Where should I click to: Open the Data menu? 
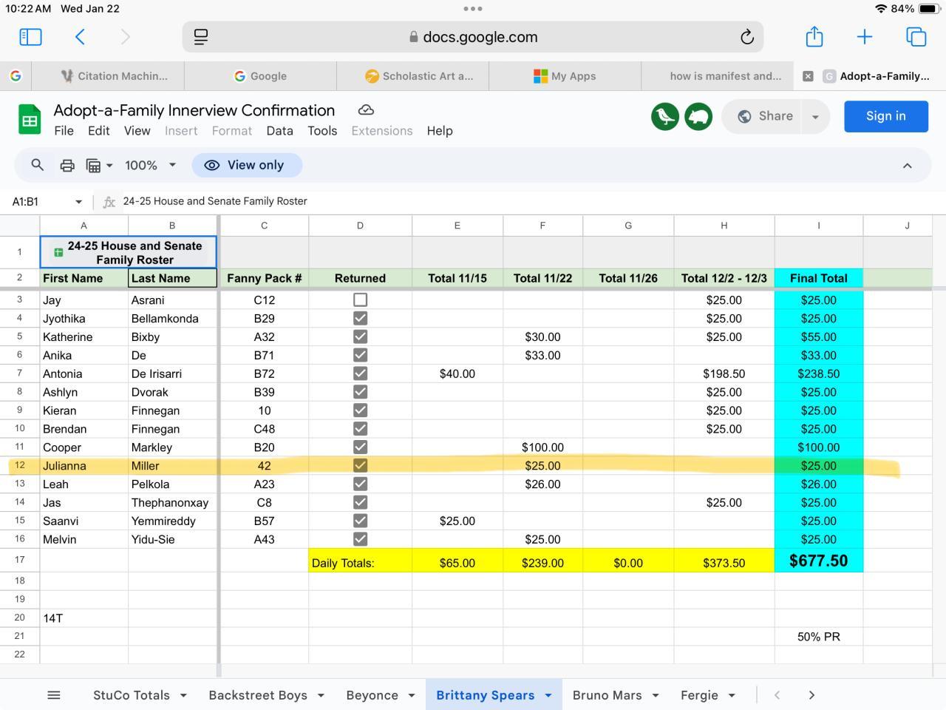(x=279, y=131)
